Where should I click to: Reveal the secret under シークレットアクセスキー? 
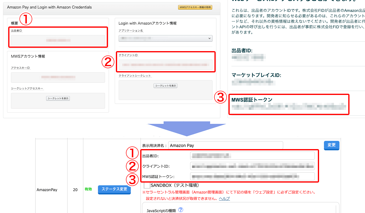(58, 98)
